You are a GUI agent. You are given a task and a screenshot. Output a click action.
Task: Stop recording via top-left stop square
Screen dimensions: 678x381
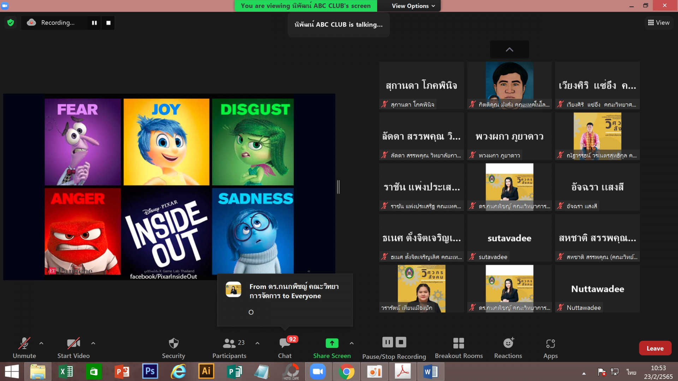108,23
